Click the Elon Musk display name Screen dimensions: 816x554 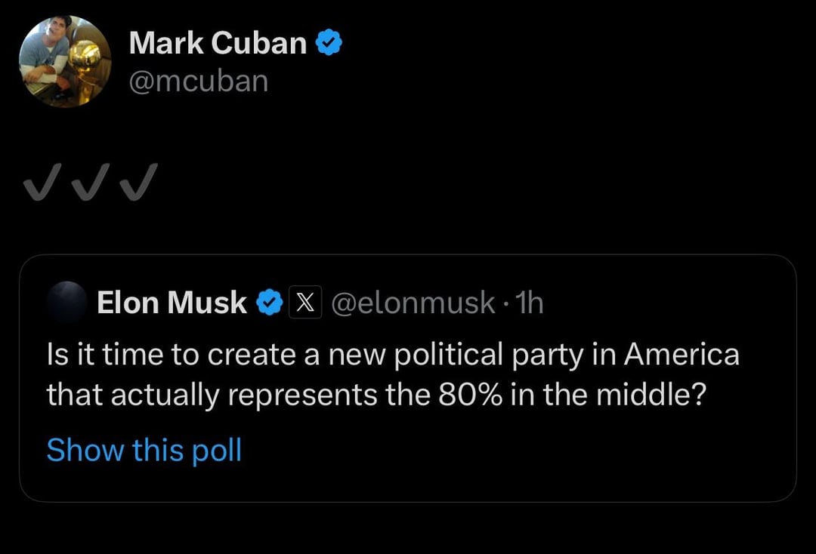click(x=172, y=303)
